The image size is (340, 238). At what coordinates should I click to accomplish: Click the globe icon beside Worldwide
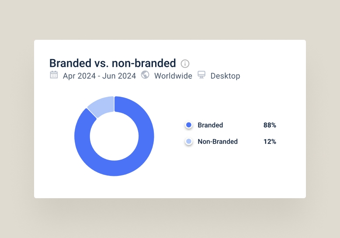click(x=145, y=75)
